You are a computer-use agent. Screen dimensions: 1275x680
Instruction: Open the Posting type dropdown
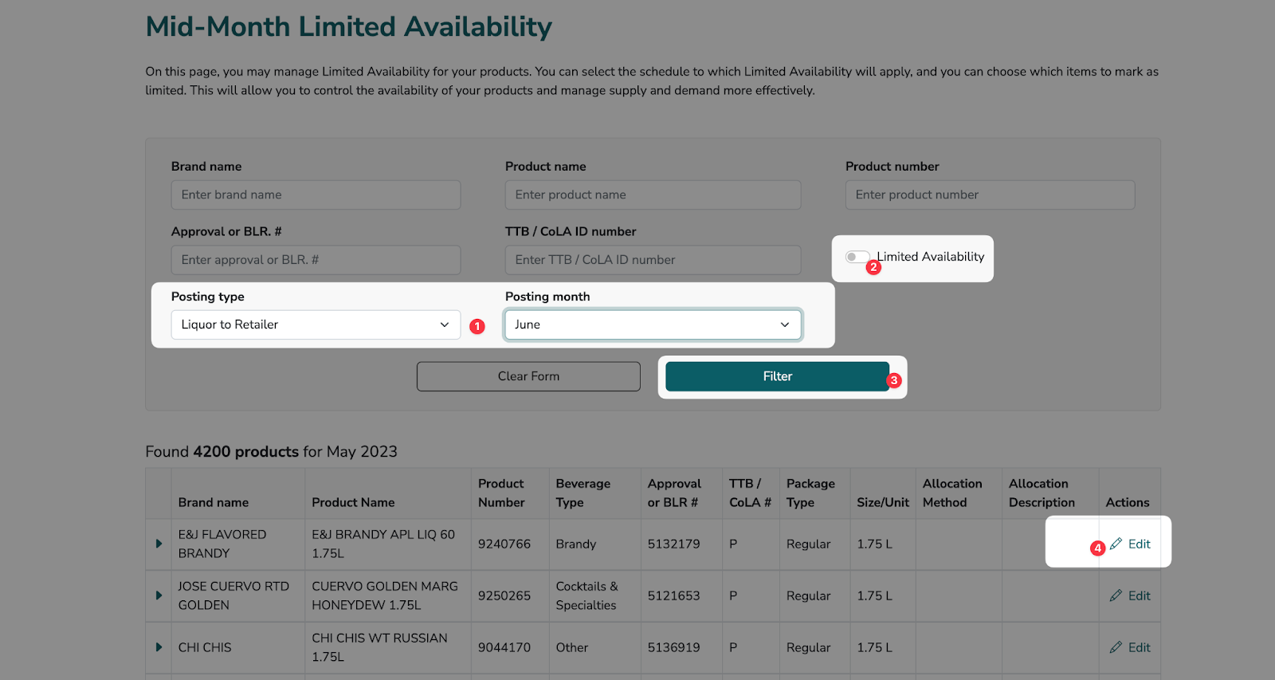pyautogui.click(x=316, y=324)
